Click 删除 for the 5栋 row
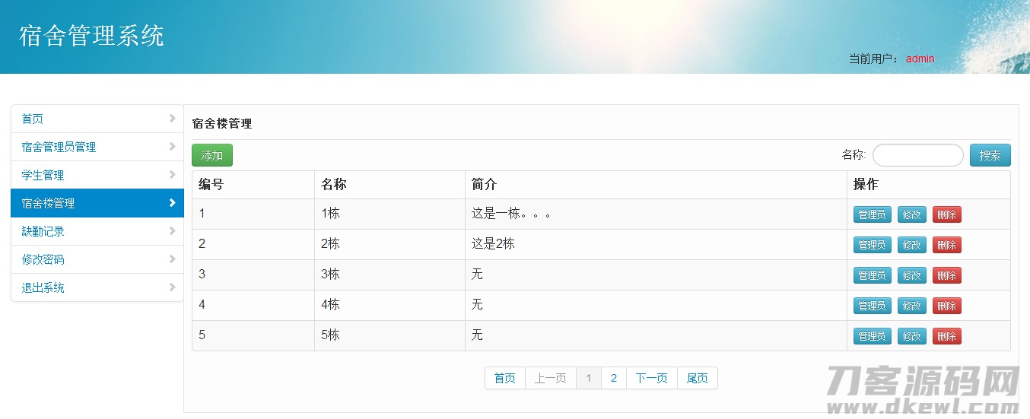1030x419 pixels. coord(946,336)
